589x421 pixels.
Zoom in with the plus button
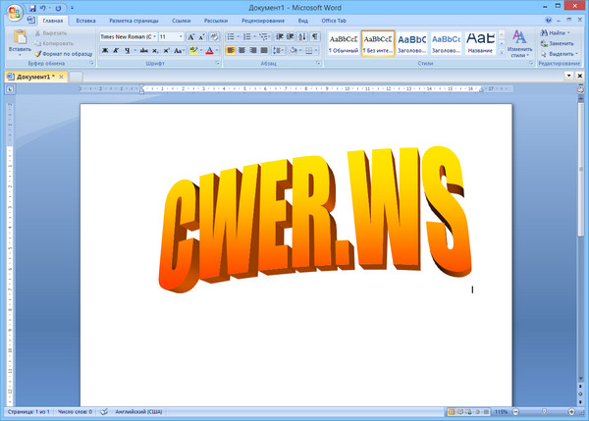[x=571, y=411]
